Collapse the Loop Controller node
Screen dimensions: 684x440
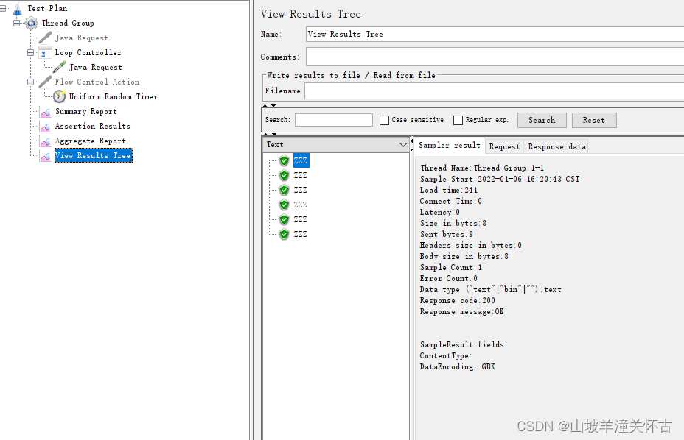coord(30,53)
